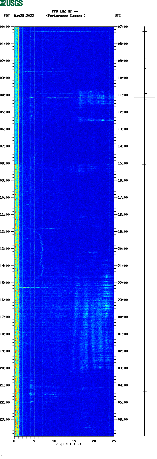Viewport: 157px width, 459px height.
Task: Click the 07:00 label on UTC axis
Action: tap(123, 27)
